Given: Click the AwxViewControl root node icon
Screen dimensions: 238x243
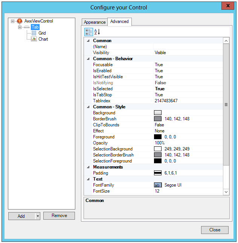Looking at the screenshot, I should pos(20,21).
